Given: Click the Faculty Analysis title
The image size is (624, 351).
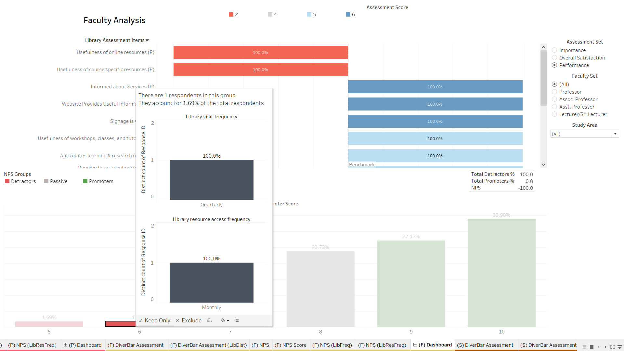Looking at the screenshot, I should [x=114, y=20].
